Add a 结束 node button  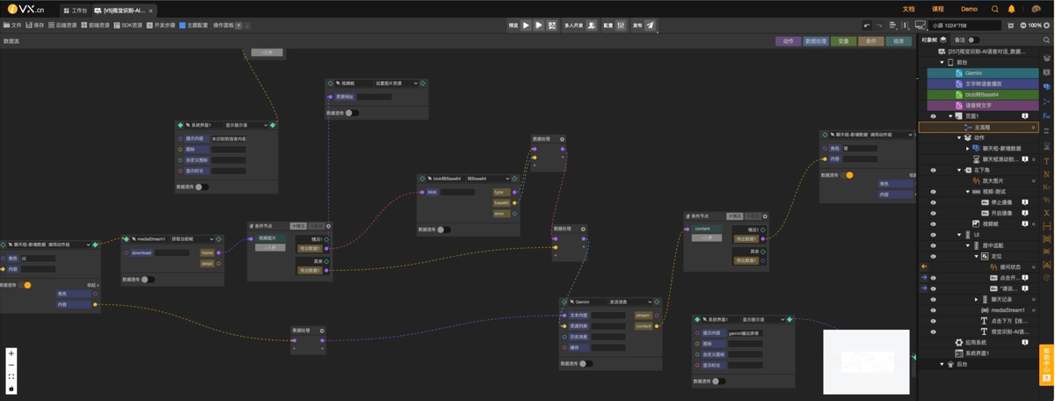tap(899, 40)
